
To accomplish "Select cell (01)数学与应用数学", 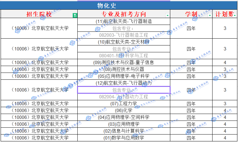I will click(x=124, y=138).
